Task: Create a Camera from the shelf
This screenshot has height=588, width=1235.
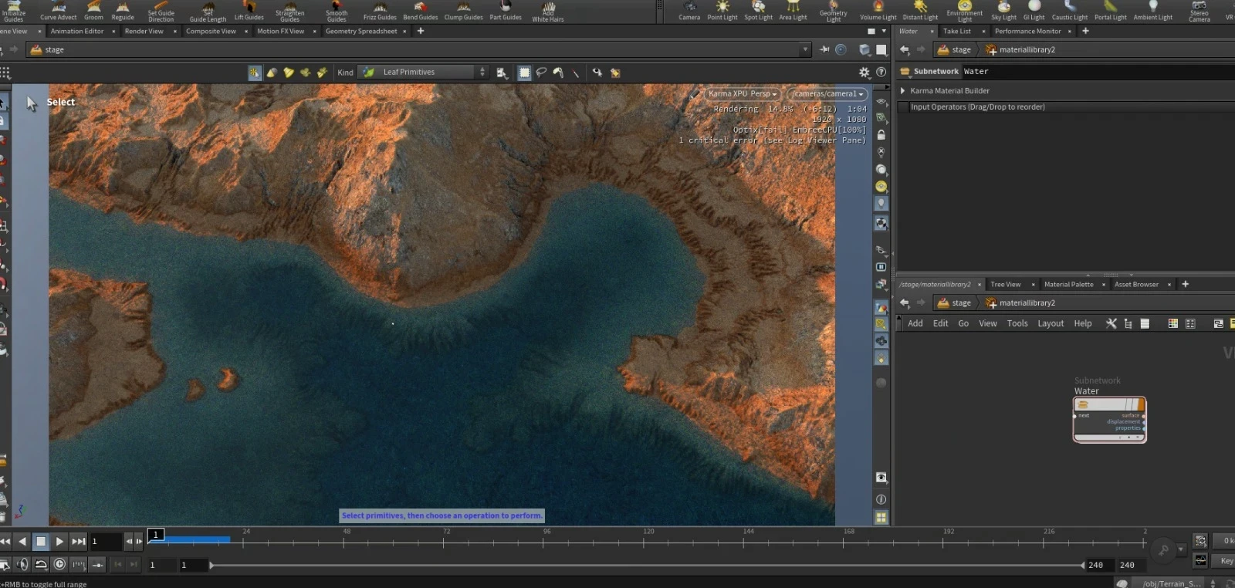Action: point(689,10)
